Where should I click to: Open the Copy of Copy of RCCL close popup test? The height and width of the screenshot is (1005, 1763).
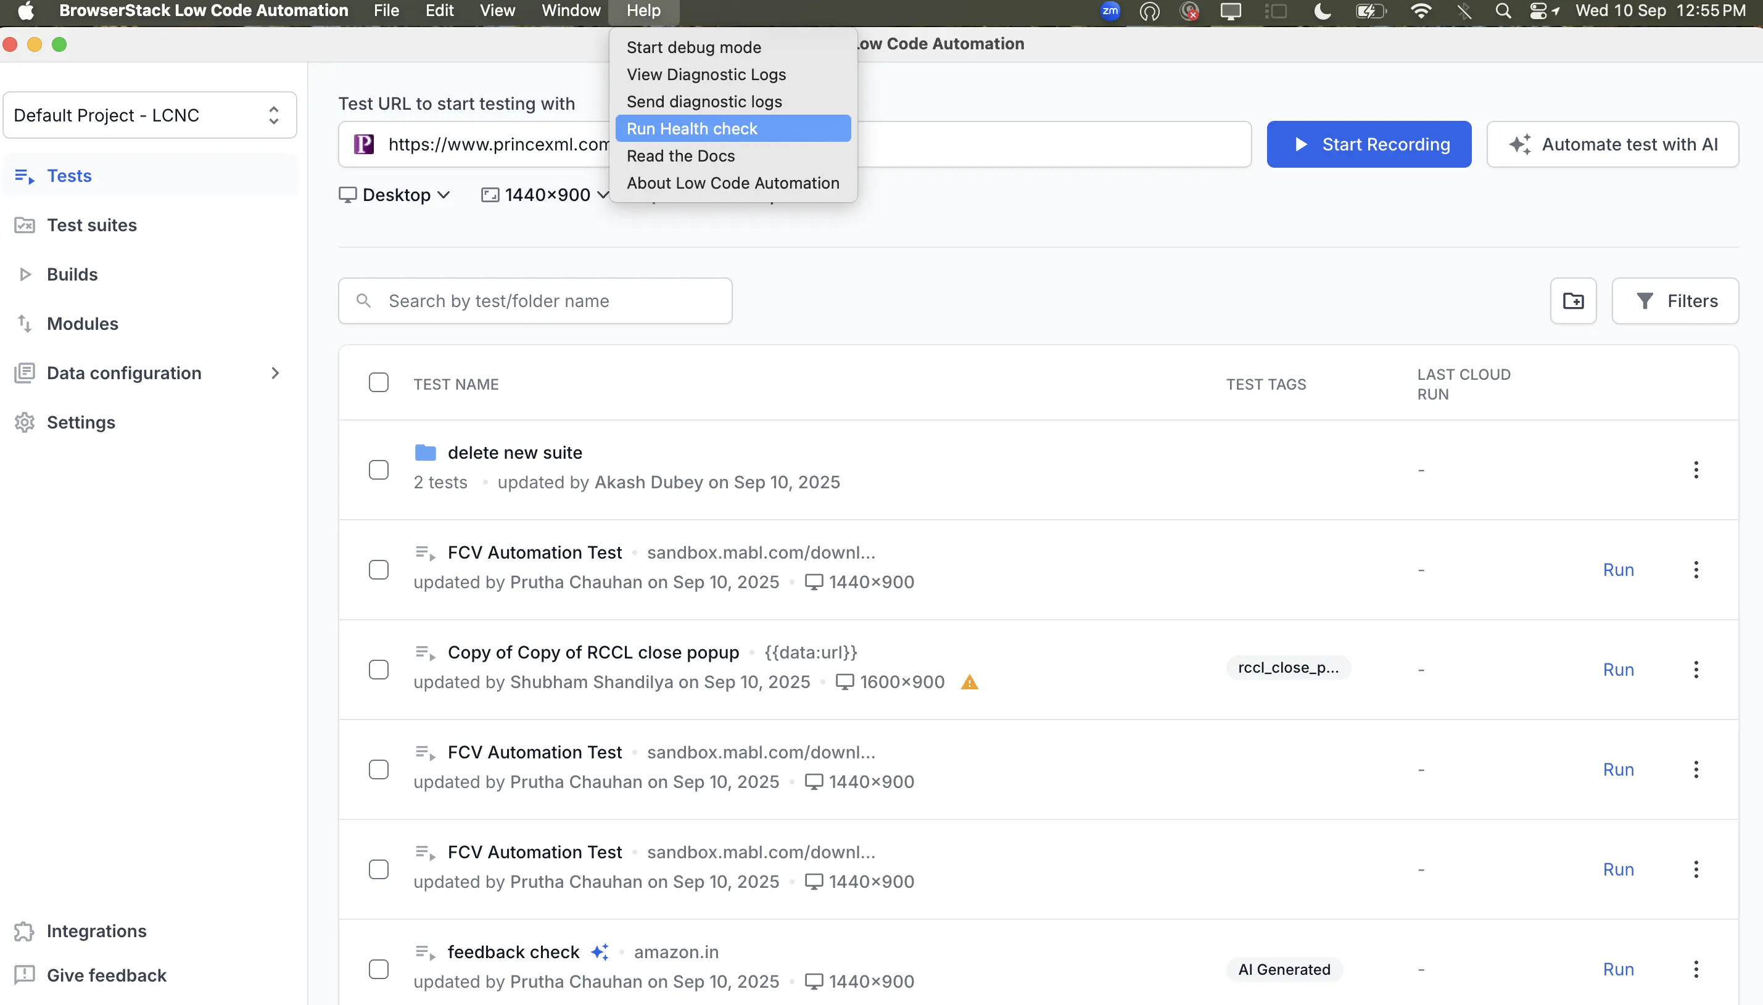(x=593, y=652)
